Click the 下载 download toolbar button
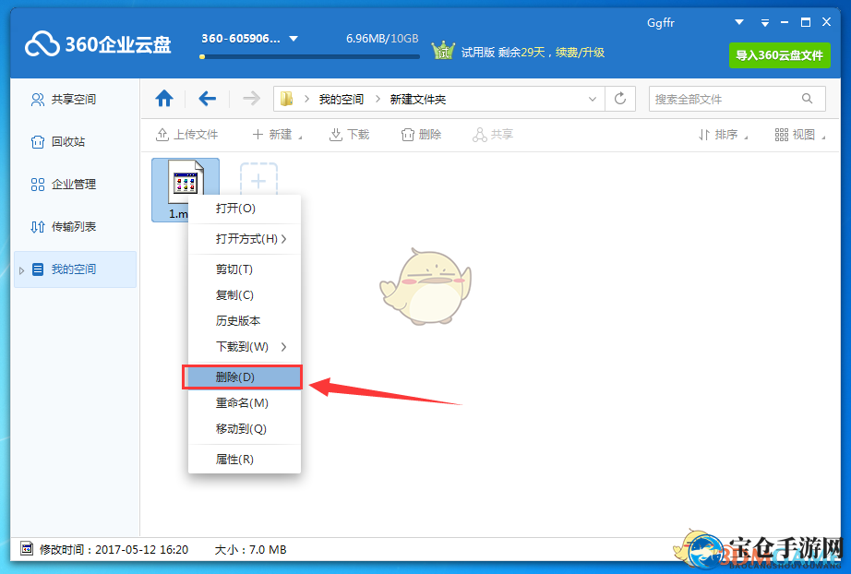The height and width of the screenshot is (574, 851). (349, 135)
